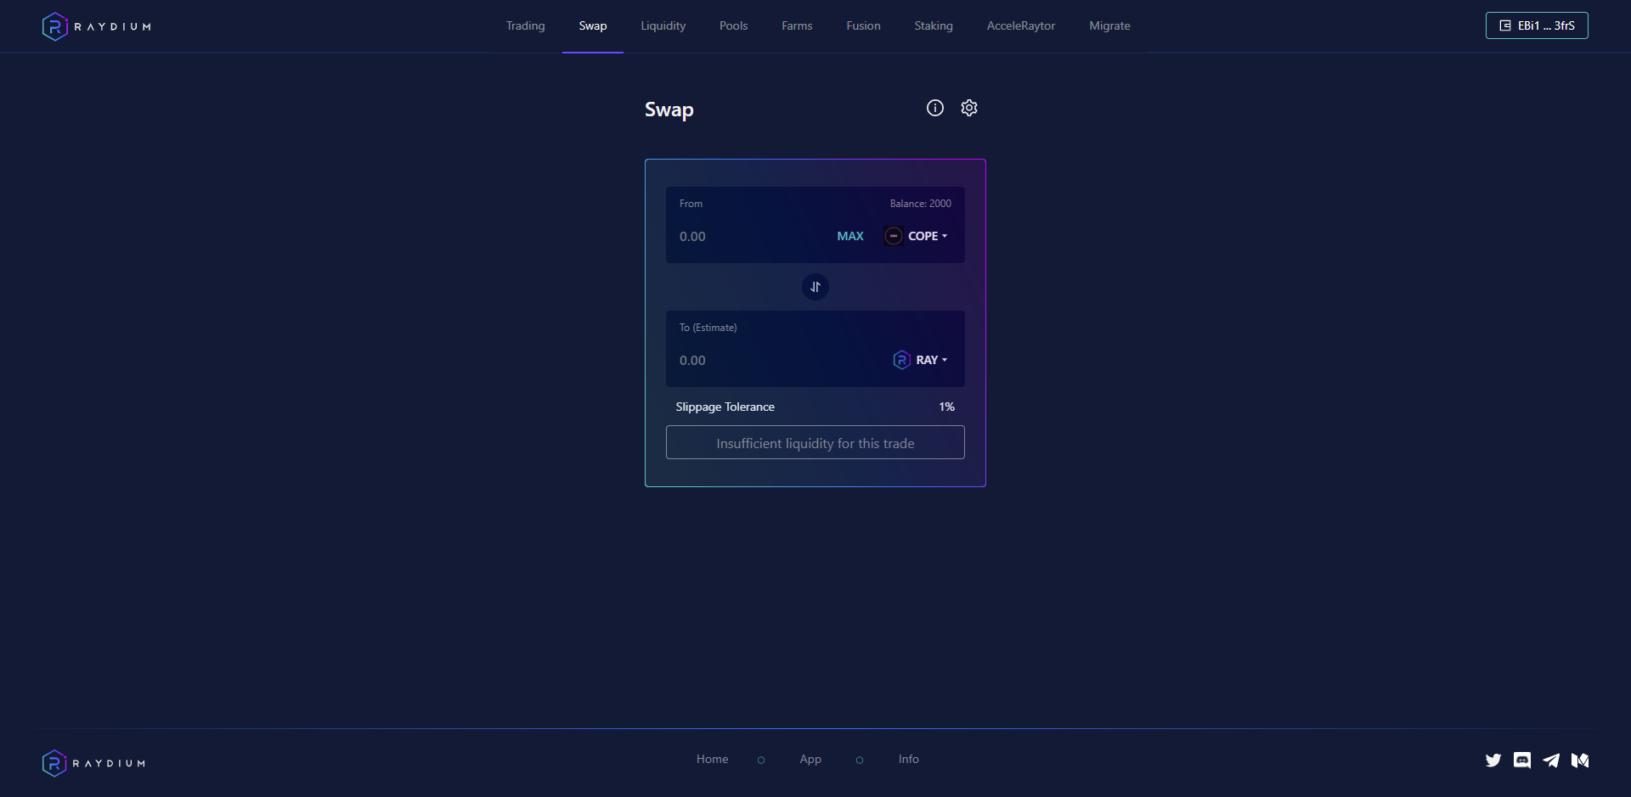Navigate to the Farms tab
This screenshot has width=1631, height=797.
(x=797, y=26)
